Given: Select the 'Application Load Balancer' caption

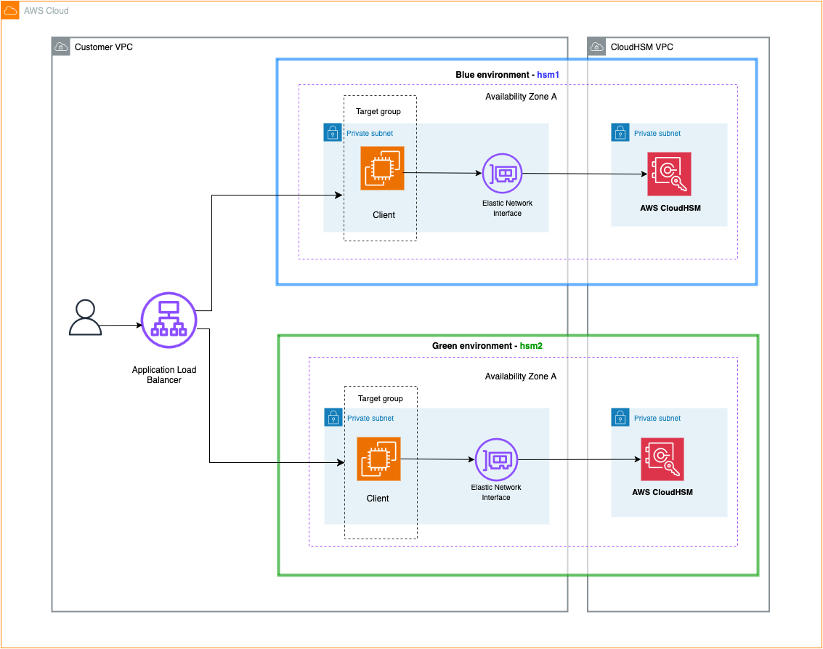Looking at the screenshot, I should 163,375.
